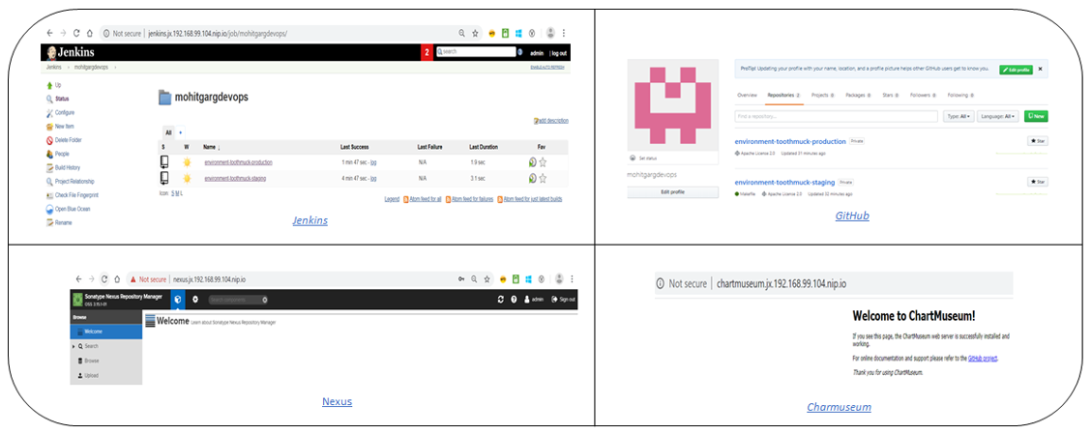Viewport: 1091px width, 434px height.
Task: Expand the breadcrumb arrow after mohitgargdevops
Action: [115, 68]
